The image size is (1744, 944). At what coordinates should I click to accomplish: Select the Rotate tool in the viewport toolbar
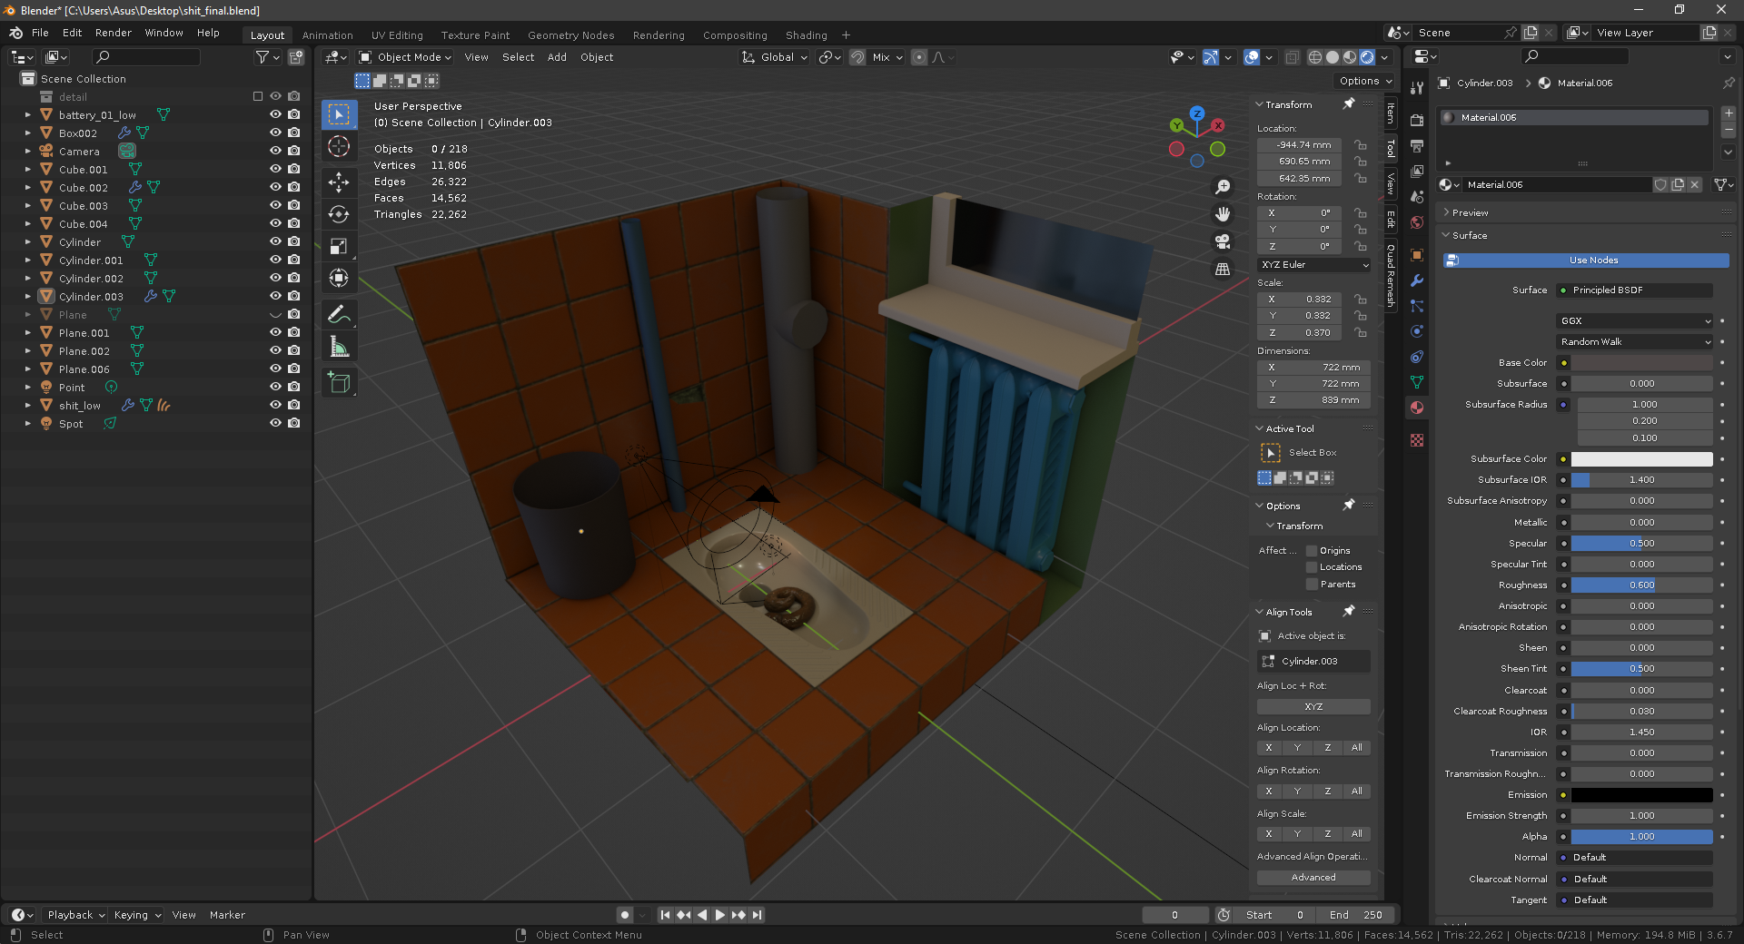[339, 214]
